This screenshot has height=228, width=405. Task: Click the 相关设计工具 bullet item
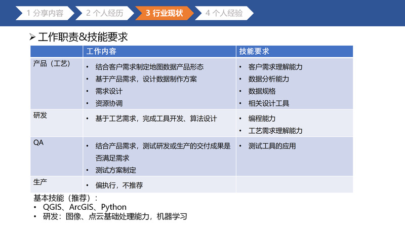click(269, 103)
